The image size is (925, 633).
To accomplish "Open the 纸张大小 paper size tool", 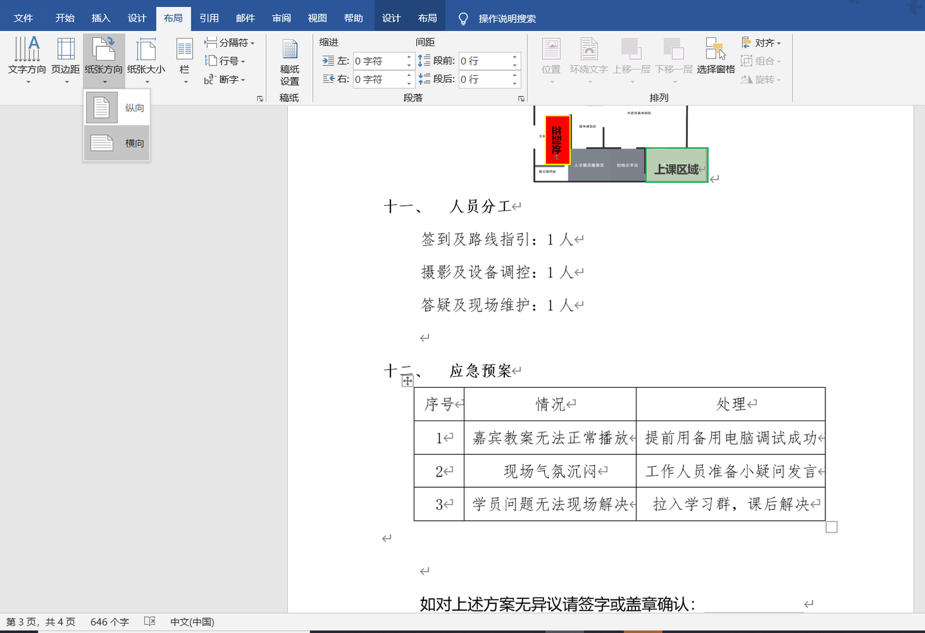I will tap(146, 60).
